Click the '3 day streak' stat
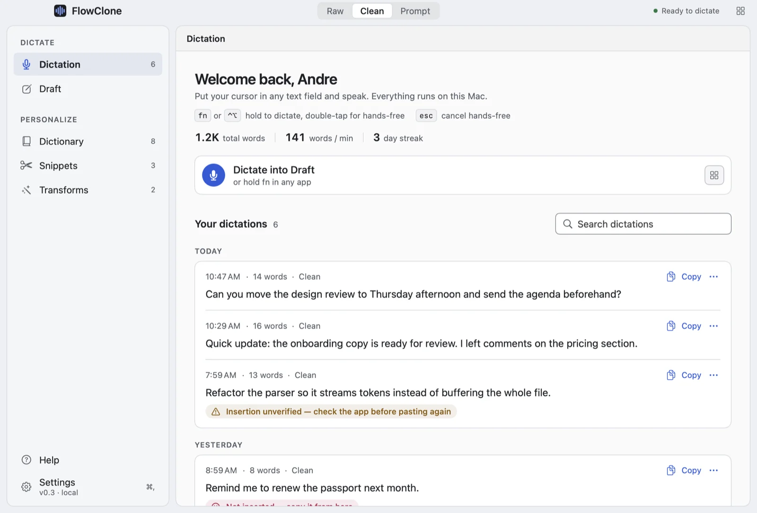The height and width of the screenshot is (513, 757). (398, 138)
